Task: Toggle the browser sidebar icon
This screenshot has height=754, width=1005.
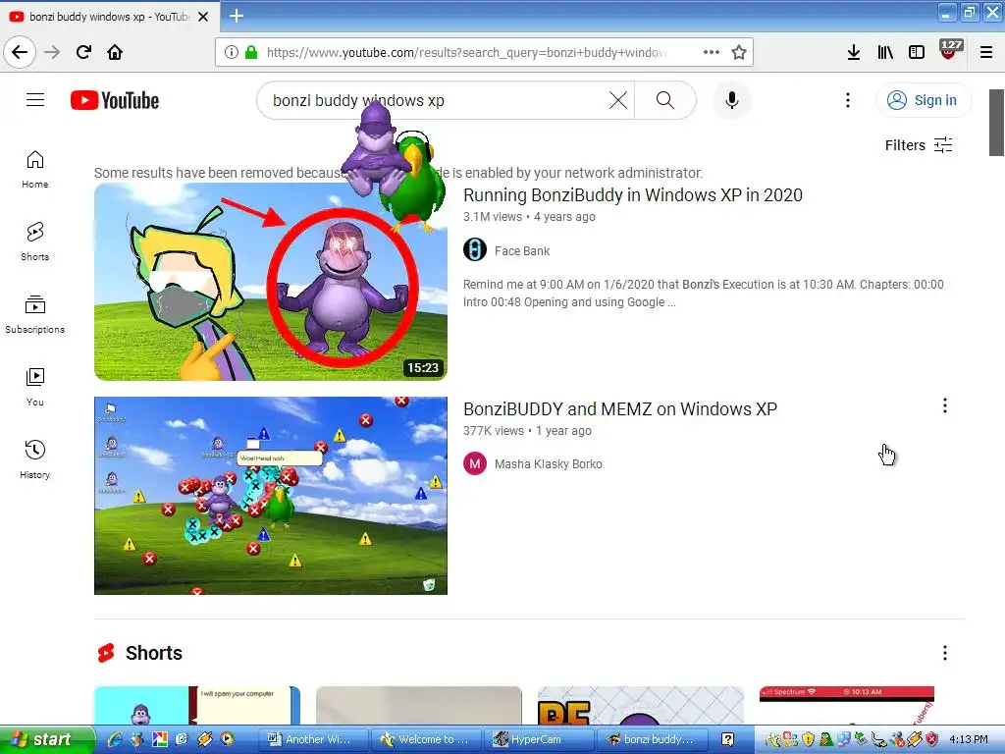Action: [x=917, y=53]
